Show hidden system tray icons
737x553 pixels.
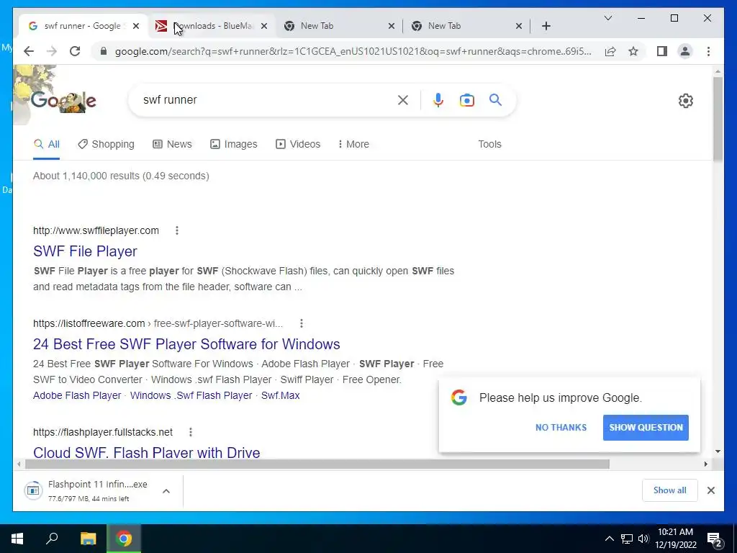(x=609, y=539)
